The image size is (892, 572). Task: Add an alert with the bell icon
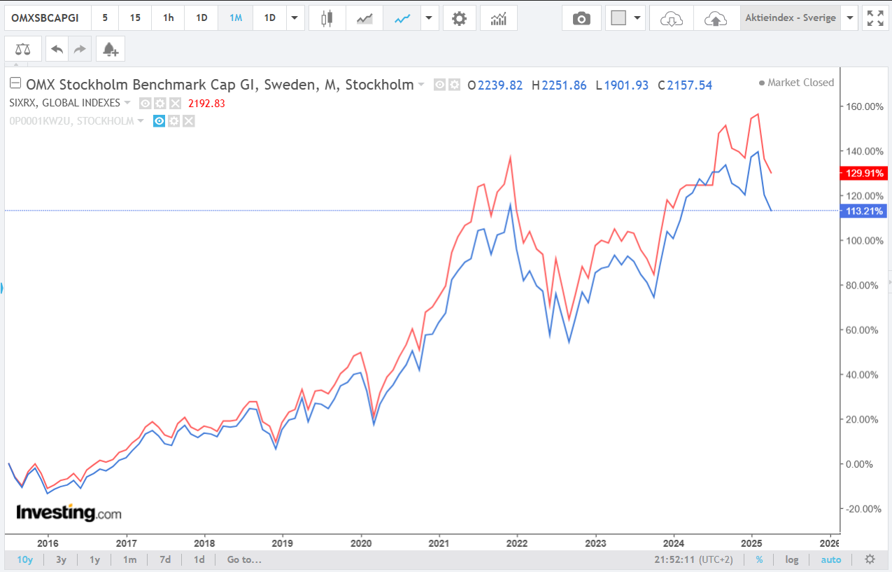coord(111,50)
